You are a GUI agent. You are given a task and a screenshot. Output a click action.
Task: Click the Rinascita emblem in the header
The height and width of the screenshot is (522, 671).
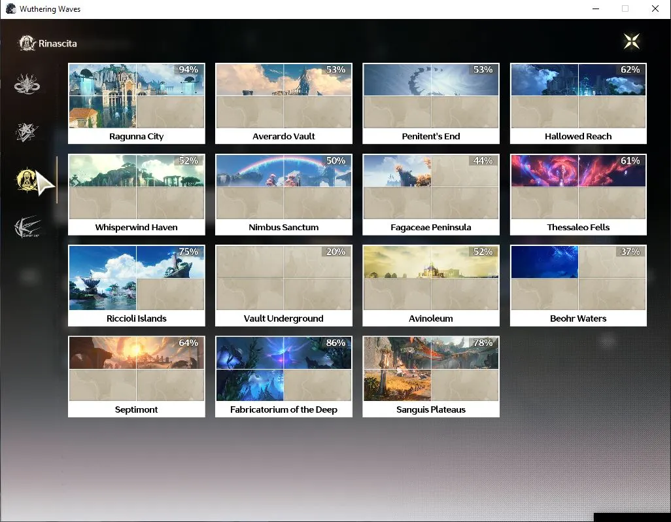[27, 43]
